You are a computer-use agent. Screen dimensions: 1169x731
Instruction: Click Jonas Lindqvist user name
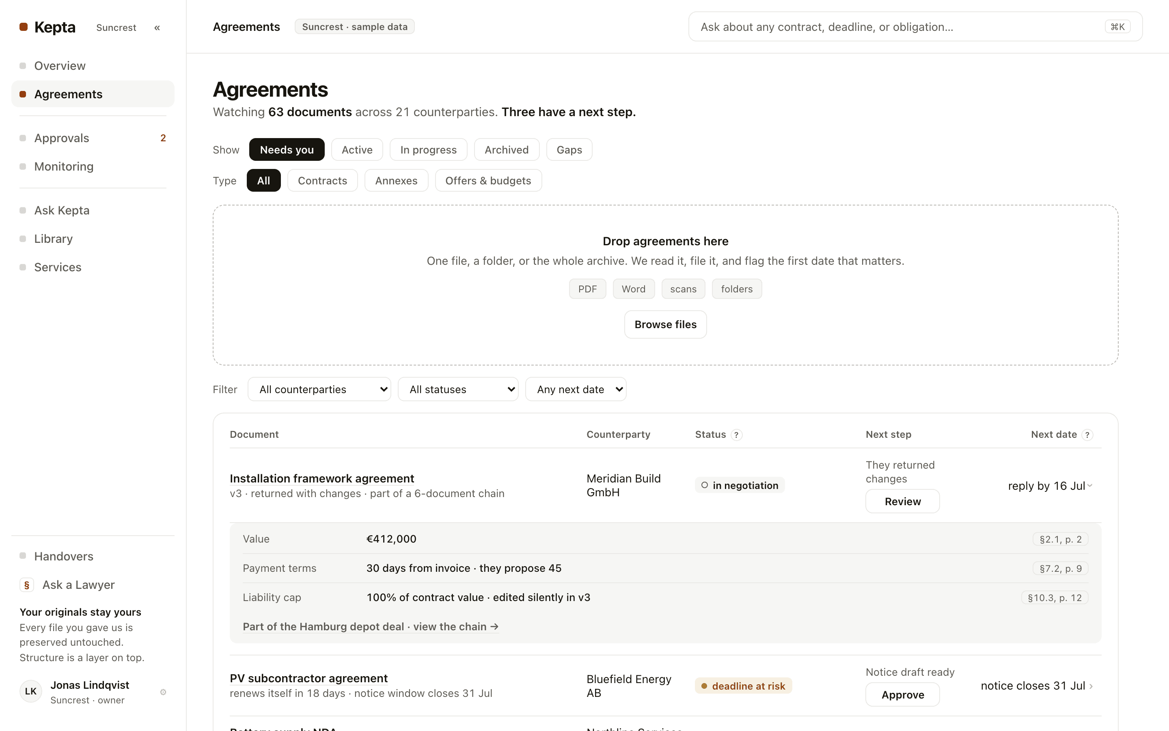pos(90,685)
